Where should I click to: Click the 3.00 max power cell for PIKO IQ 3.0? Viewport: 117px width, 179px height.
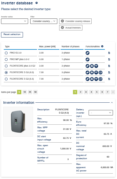pyautogui.click(x=41, y=53)
